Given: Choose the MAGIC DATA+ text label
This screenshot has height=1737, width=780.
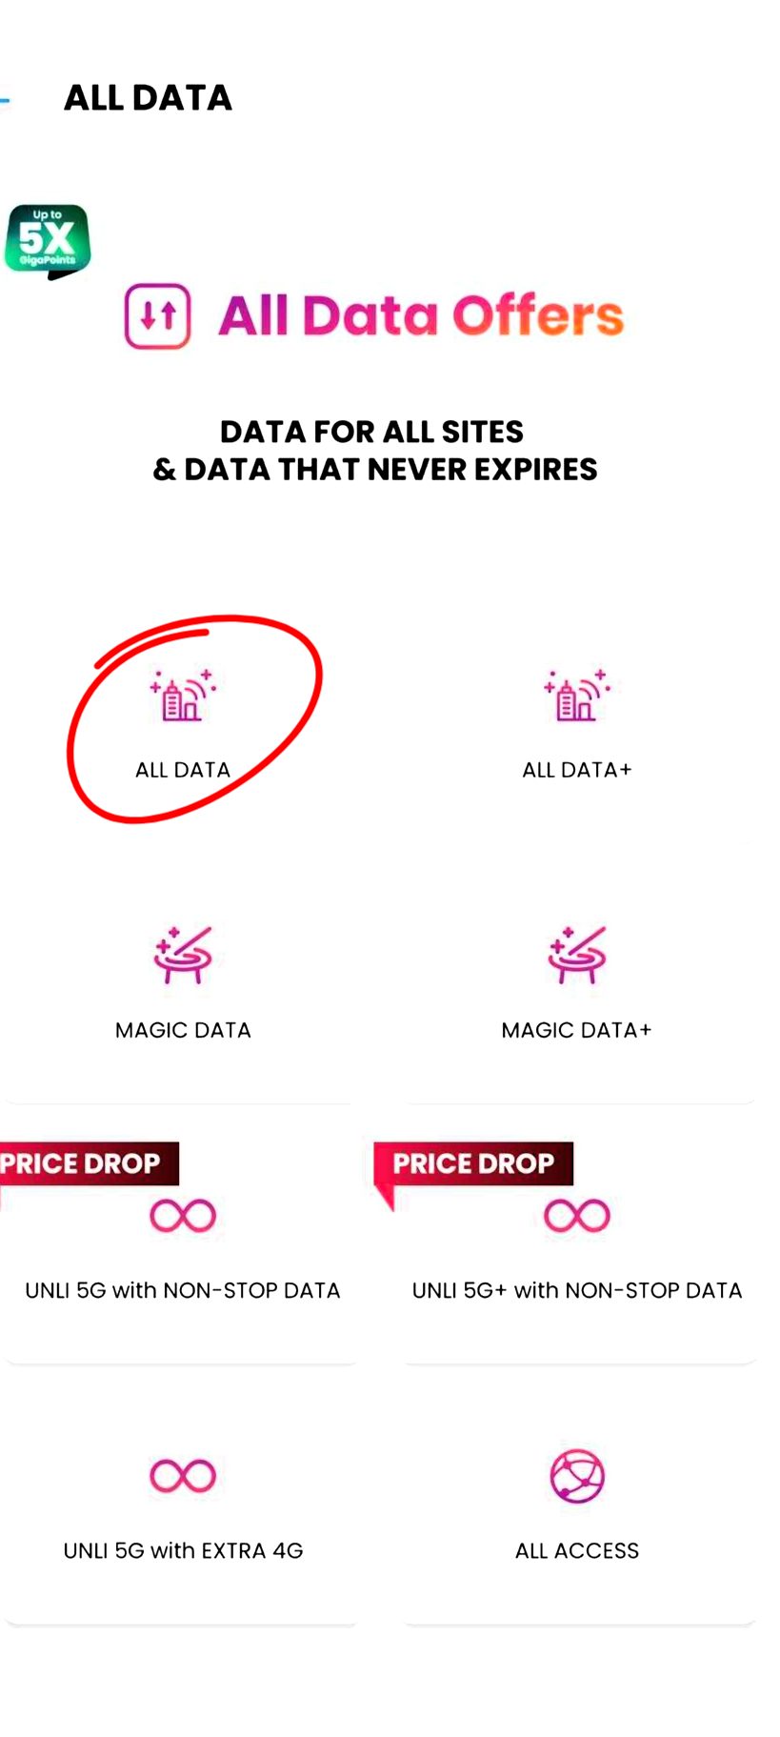Looking at the screenshot, I should tap(577, 1030).
